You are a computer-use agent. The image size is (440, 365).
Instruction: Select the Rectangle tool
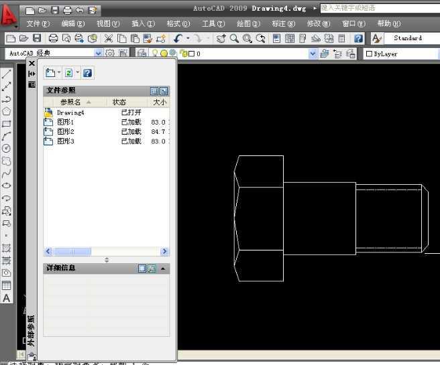(x=6, y=124)
